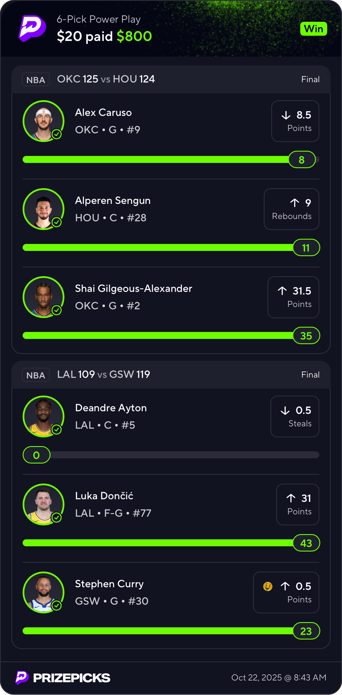This screenshot has height=695, width=342.
Task: Click the green Win badge
Action: (x=314, y=29)
